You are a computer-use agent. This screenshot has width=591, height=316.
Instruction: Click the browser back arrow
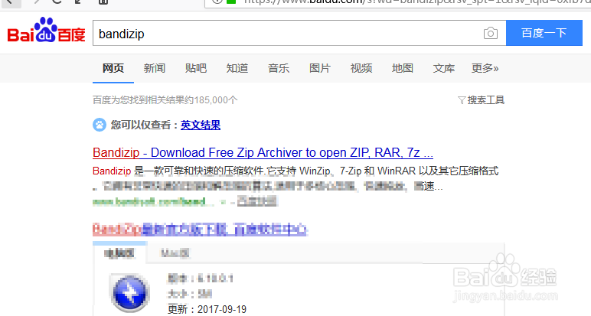10,2
